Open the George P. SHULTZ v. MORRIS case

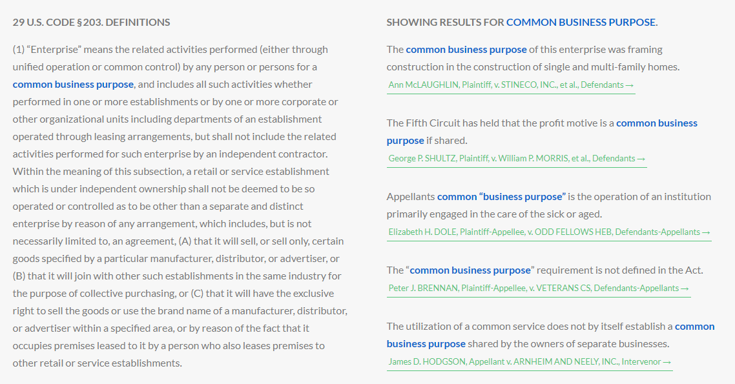(512, 159)
